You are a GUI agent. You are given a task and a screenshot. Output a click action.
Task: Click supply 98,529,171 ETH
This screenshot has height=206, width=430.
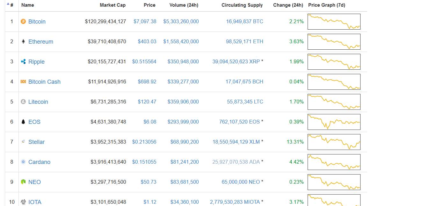tap(245, 41)
